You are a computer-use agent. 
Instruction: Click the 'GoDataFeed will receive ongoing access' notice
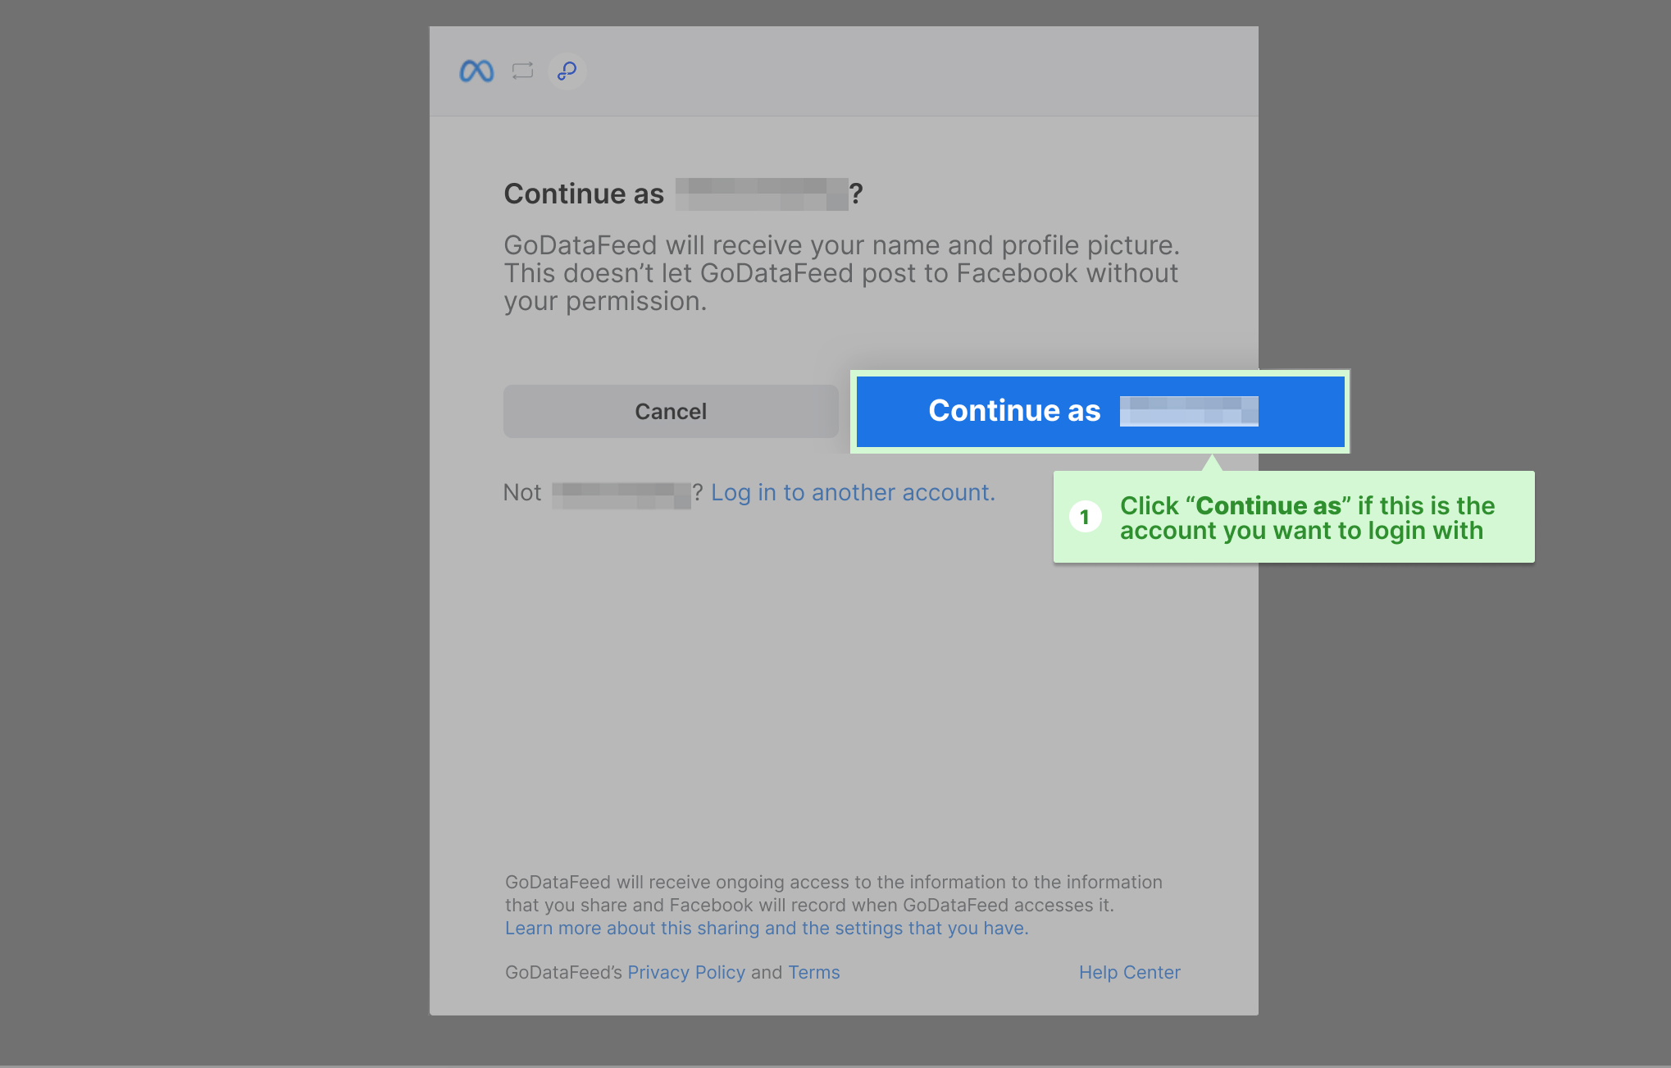(x=834, y=893)
